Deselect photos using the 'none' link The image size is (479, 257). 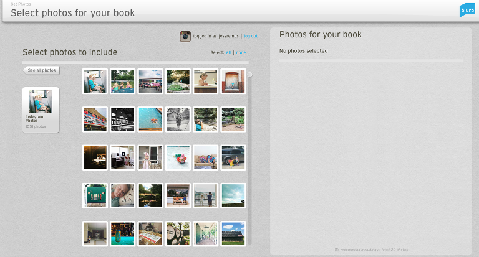point(241,53)
